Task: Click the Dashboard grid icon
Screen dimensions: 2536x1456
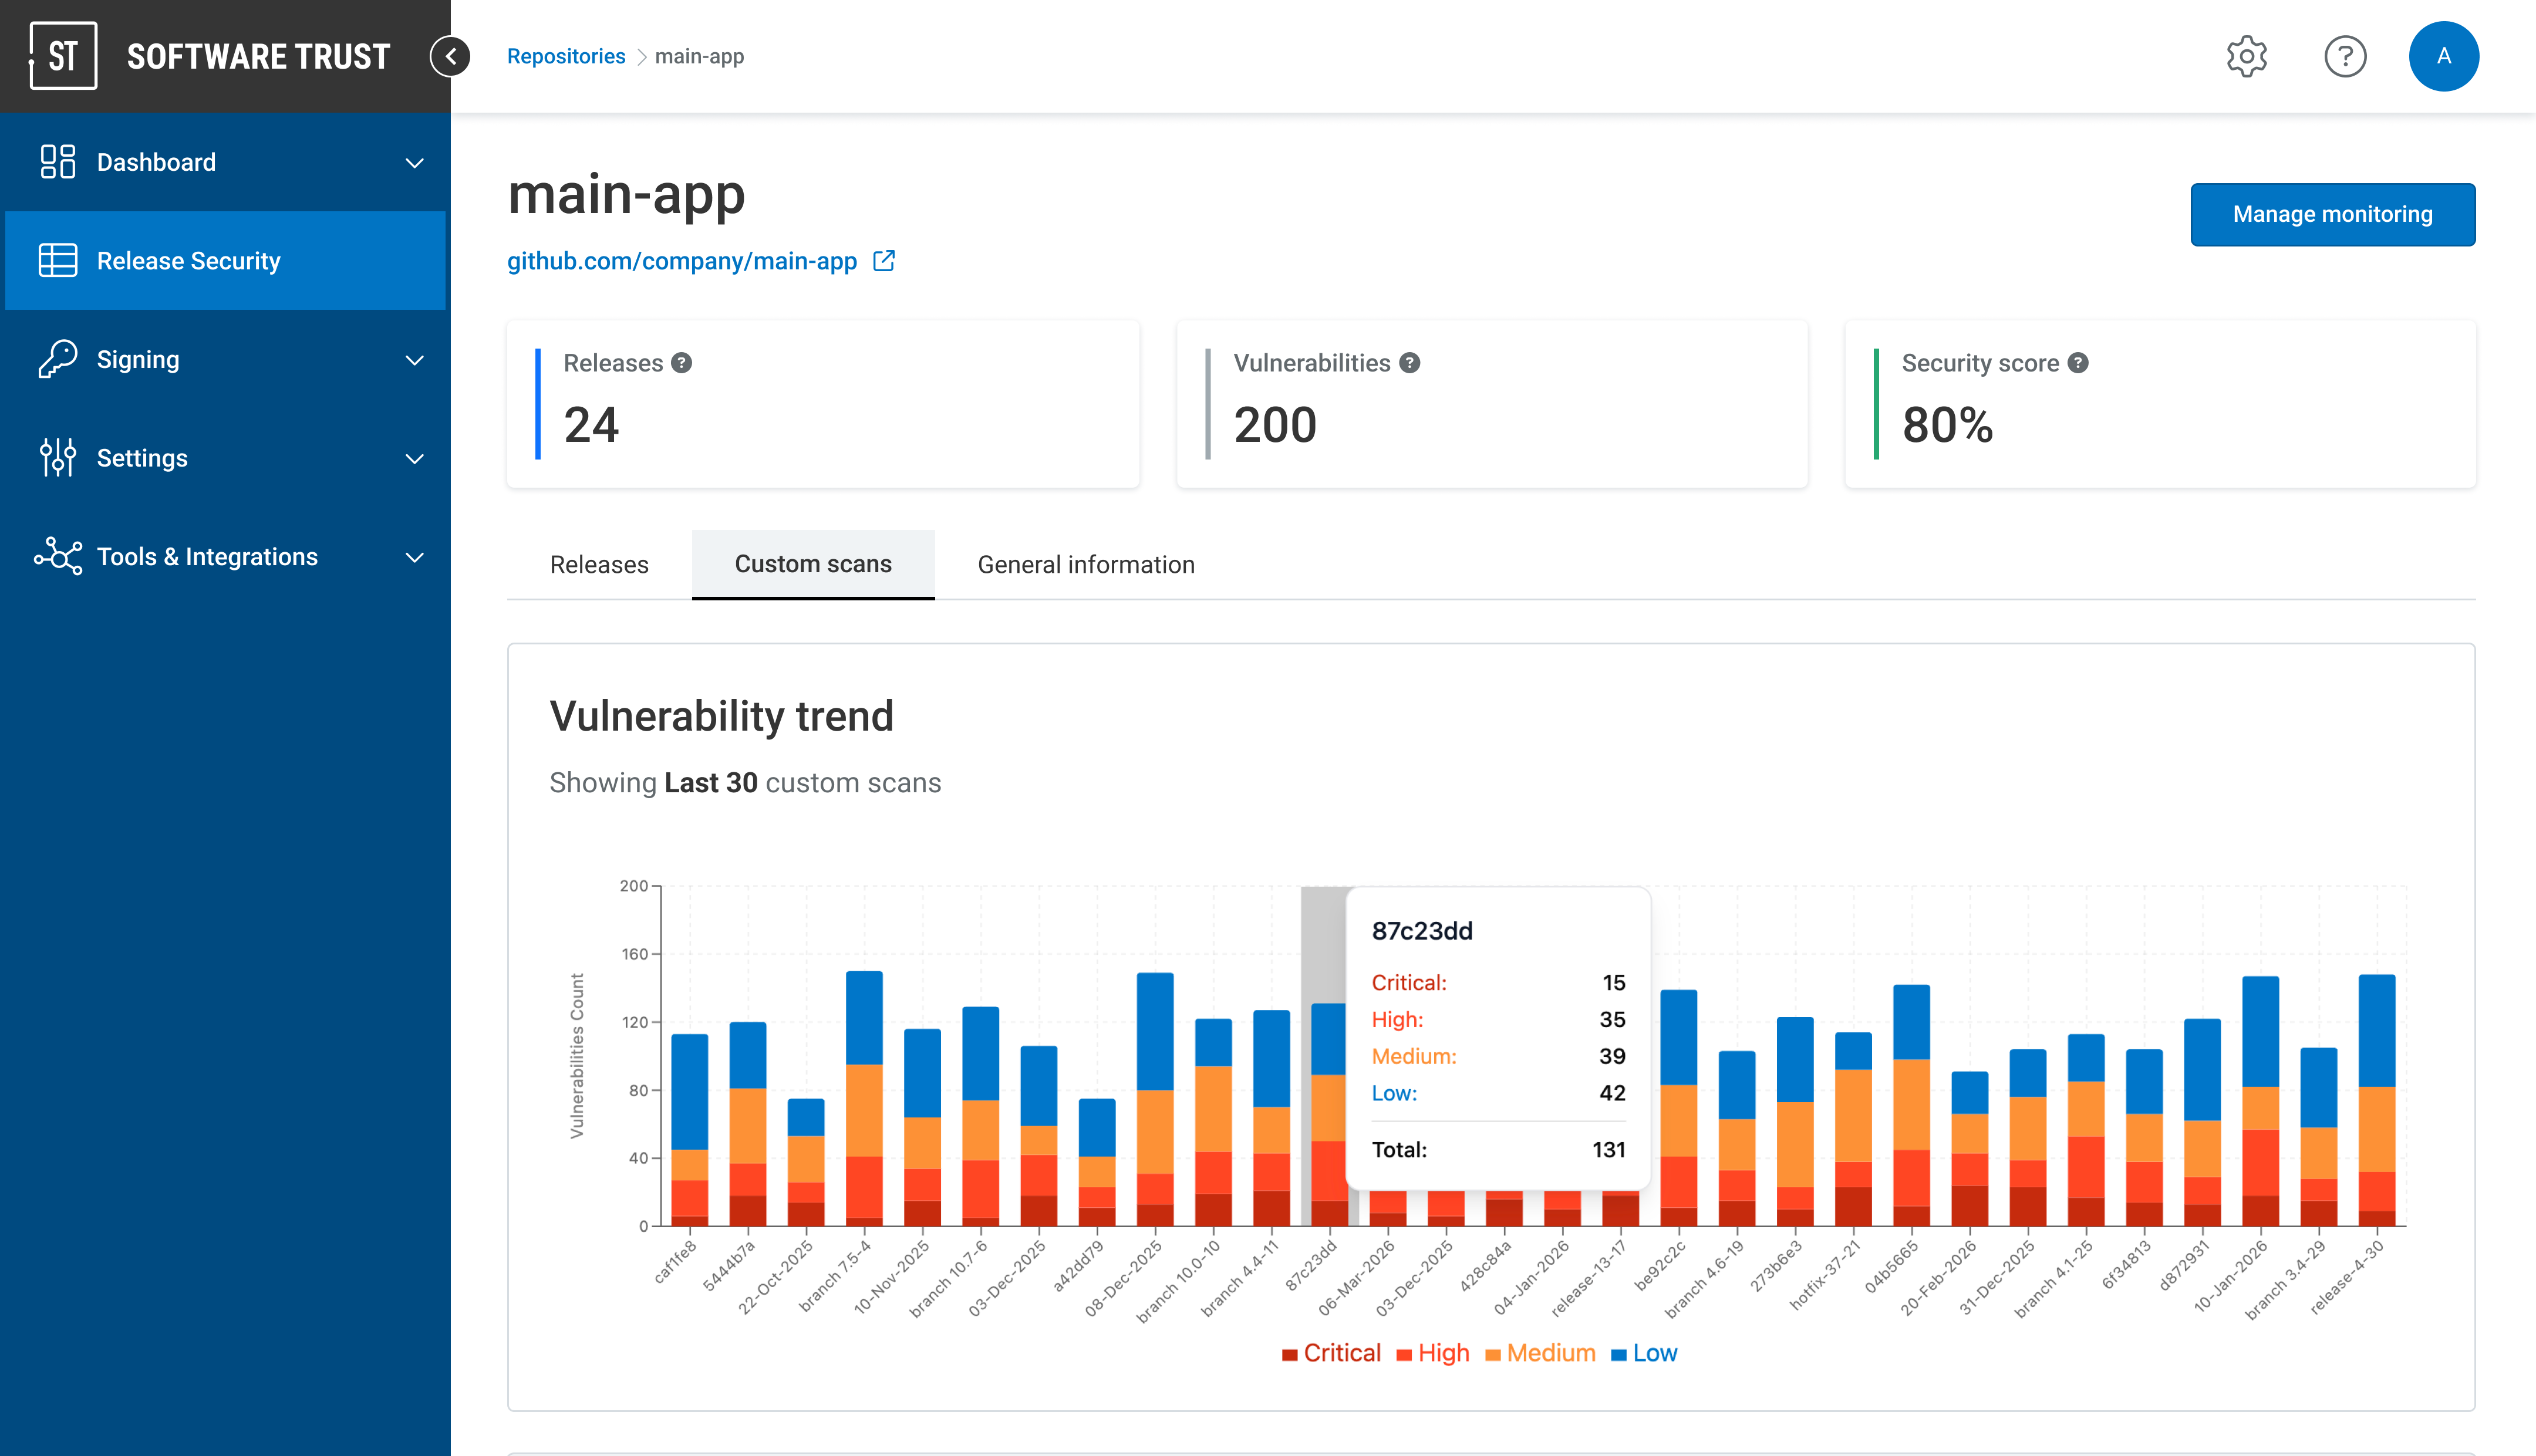Action: click(x=58, y=162)
